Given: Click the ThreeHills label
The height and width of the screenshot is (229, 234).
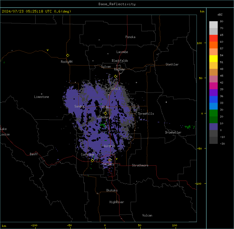Looking at the screenshot, I should coord(146,114).
